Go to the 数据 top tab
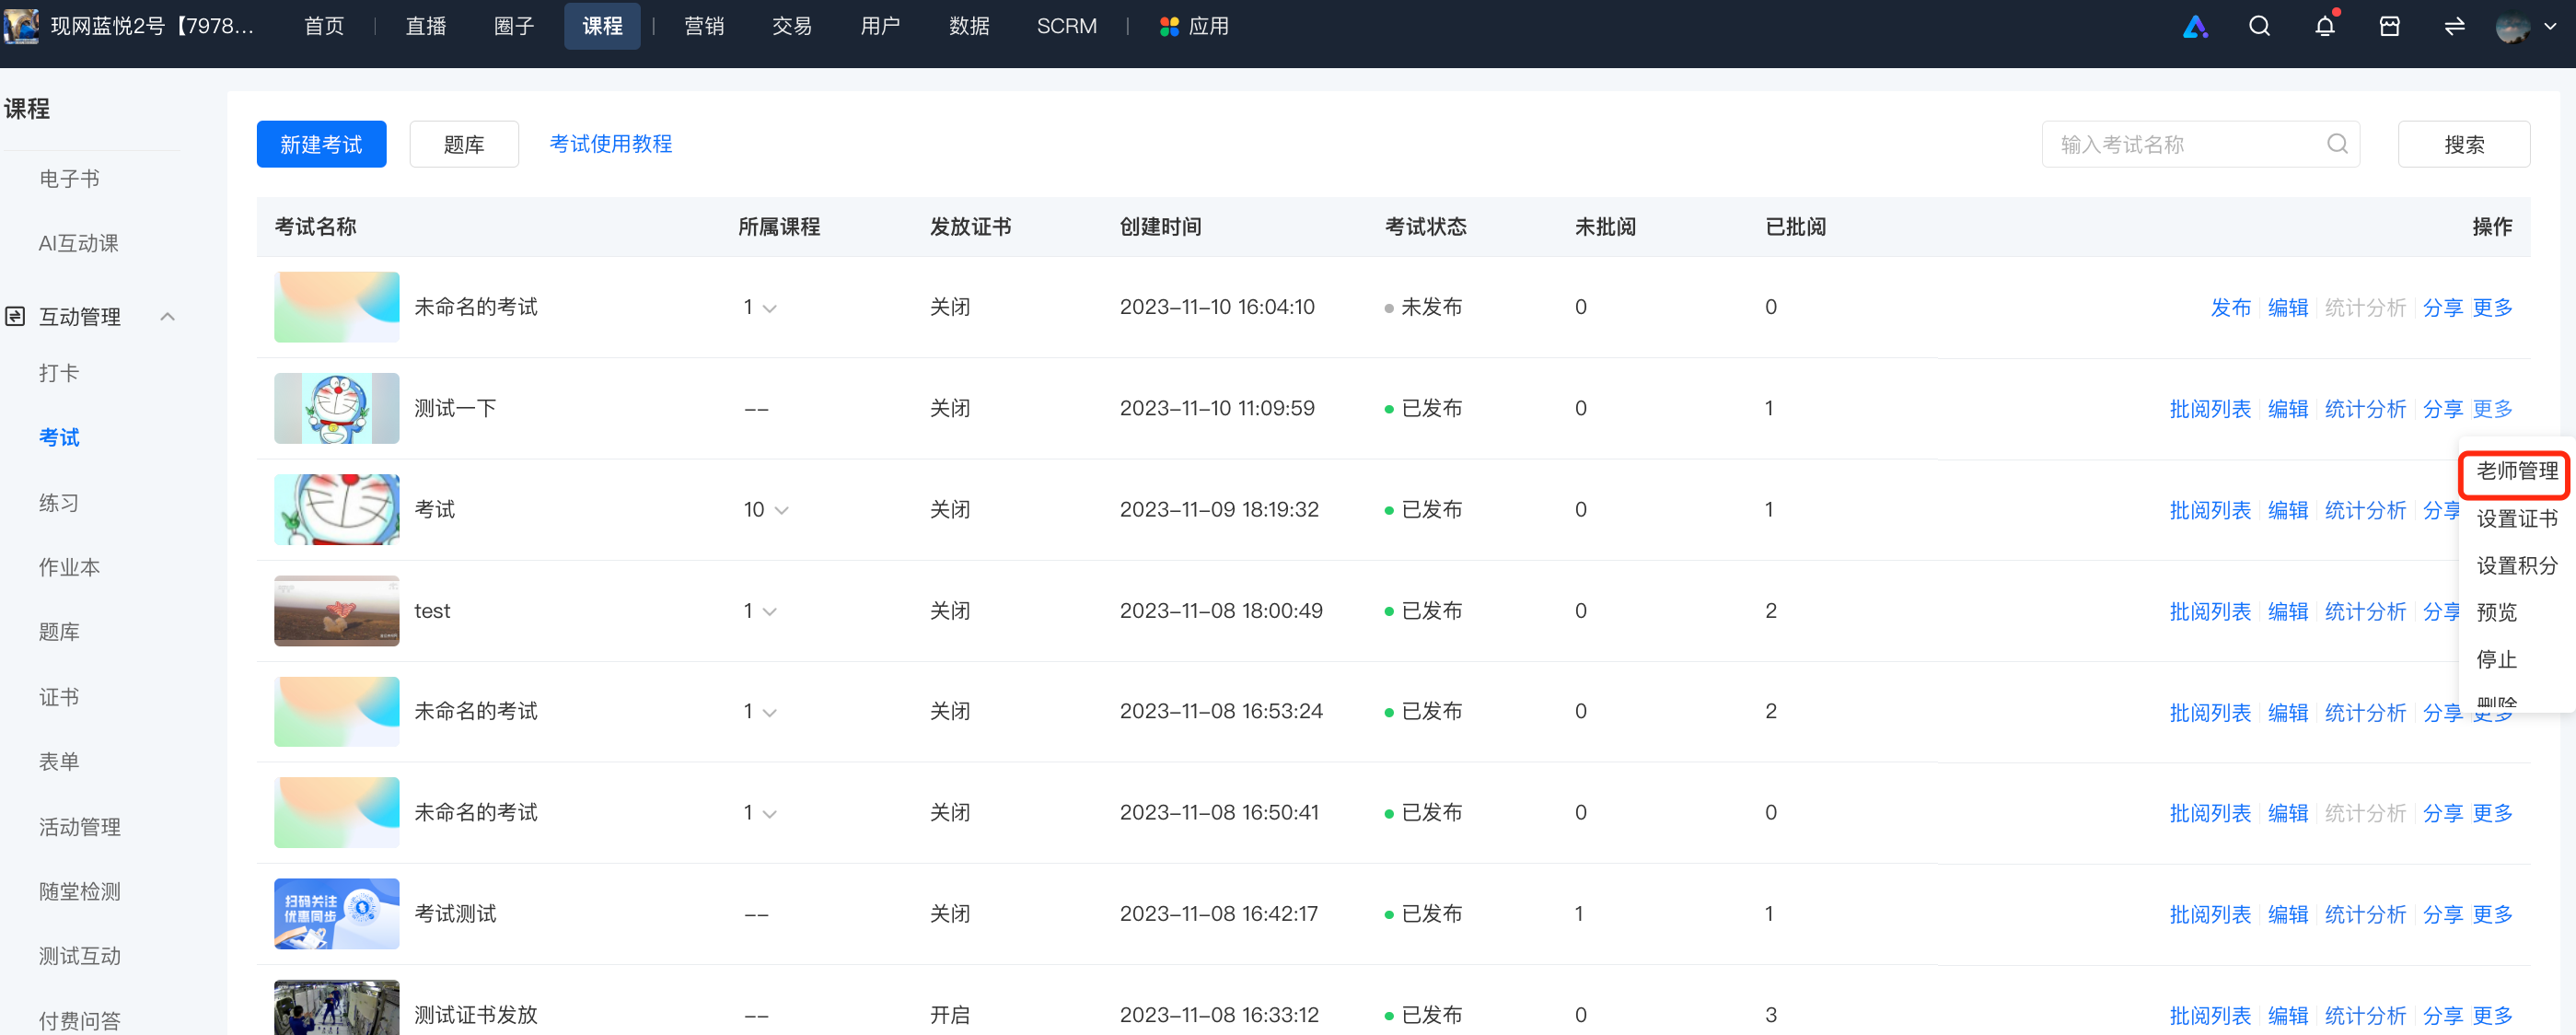This screenshot has width=2576, height=1035. pos(969,27)
